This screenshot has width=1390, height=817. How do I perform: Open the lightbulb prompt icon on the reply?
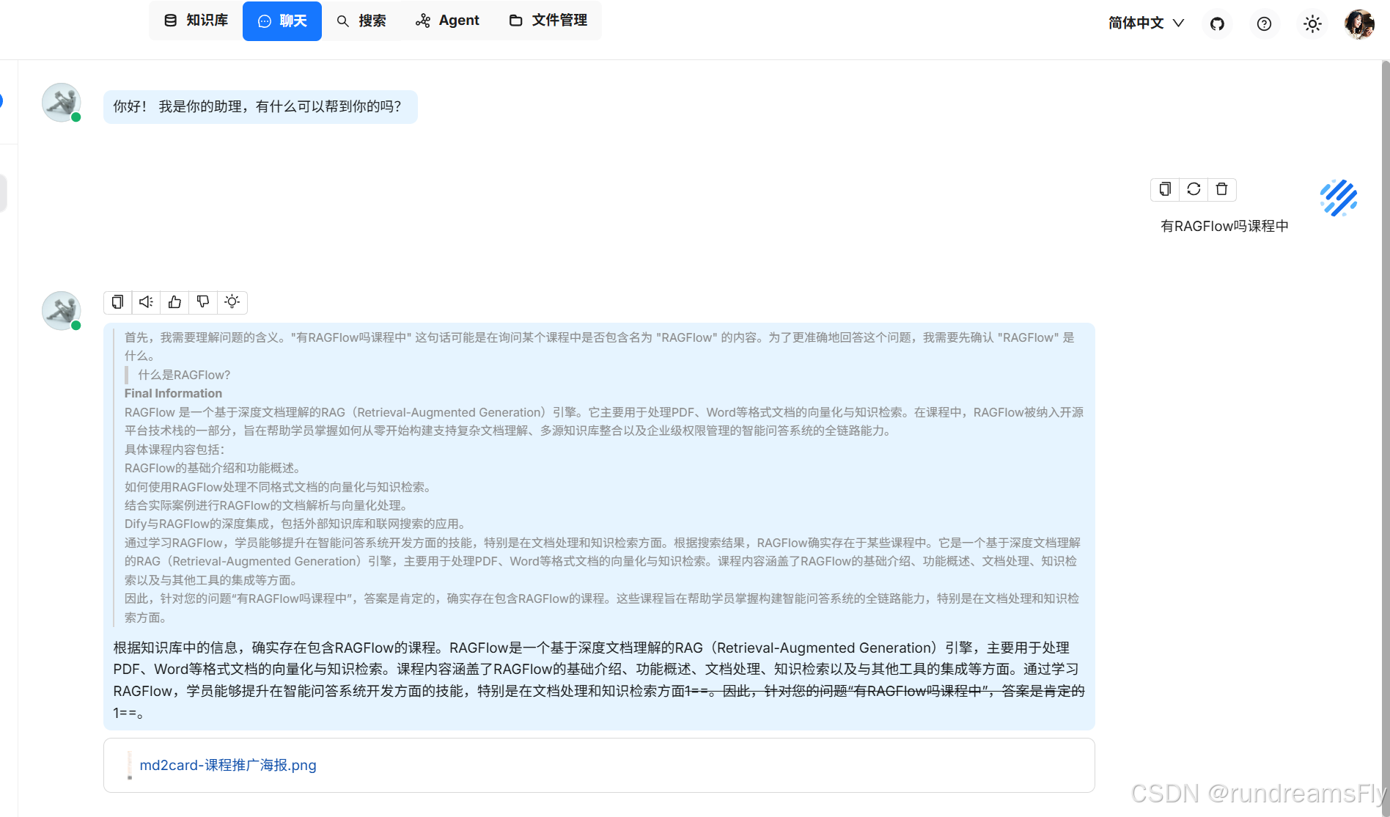232,302
